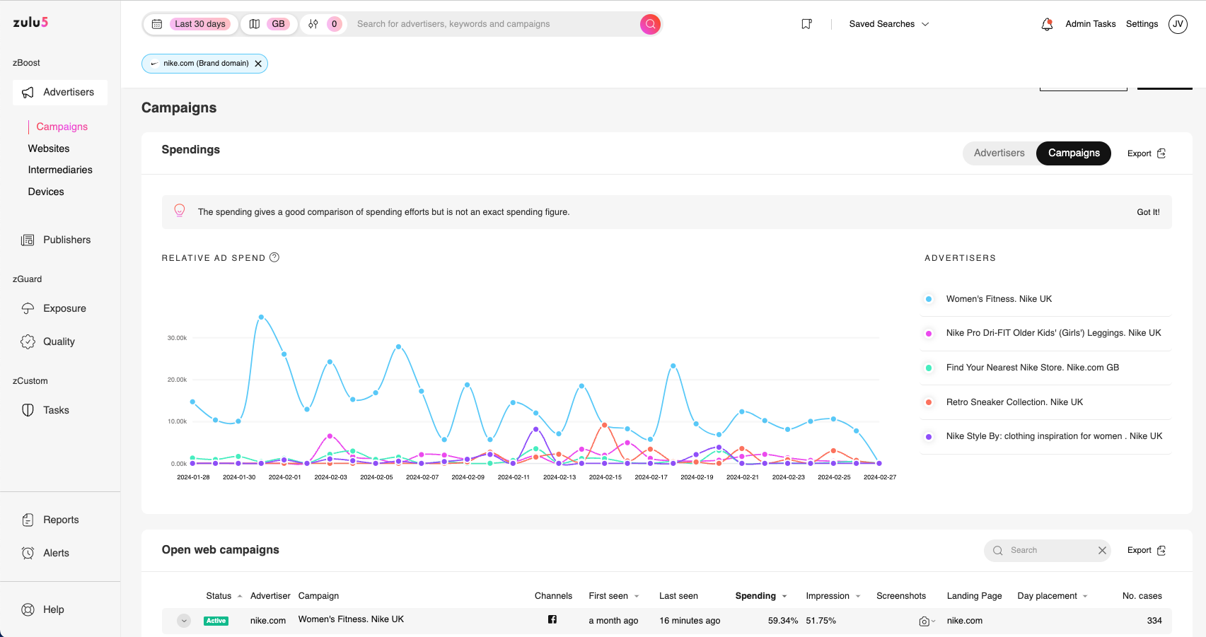
Task: Expand the first campaign row chevron
Action: pyautogui.click(x=184, y=621)
